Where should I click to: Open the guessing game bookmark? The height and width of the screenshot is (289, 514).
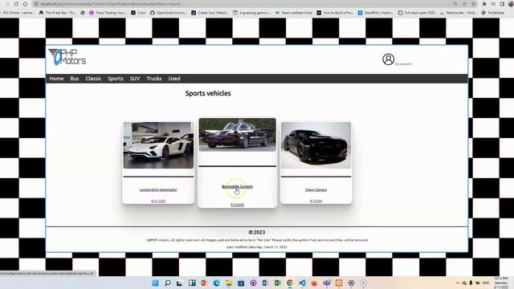point(251,13)
